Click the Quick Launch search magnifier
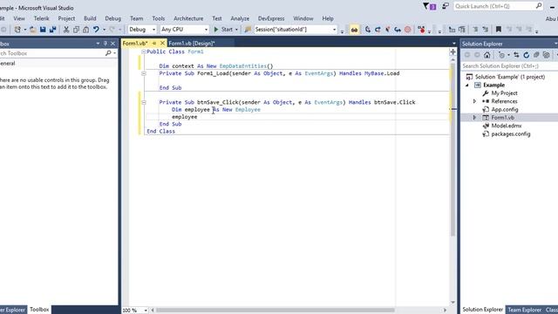Screen dimensions: 558x314 click(x=539, y=6)
